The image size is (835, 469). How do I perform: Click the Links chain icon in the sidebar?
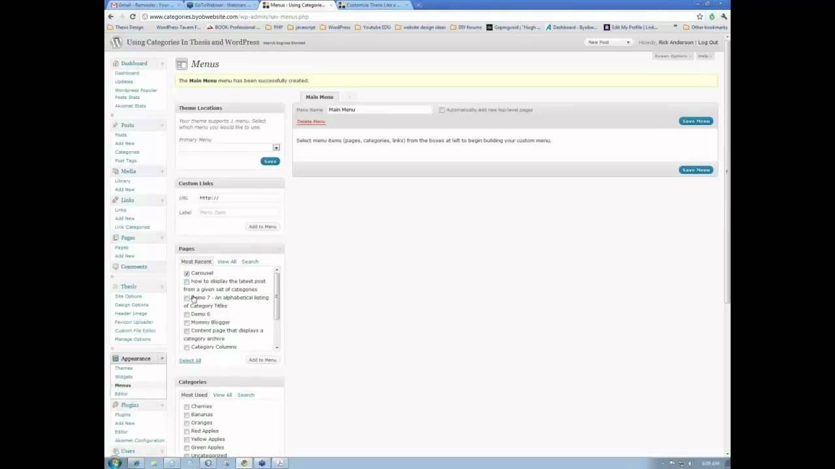(115, 200)
